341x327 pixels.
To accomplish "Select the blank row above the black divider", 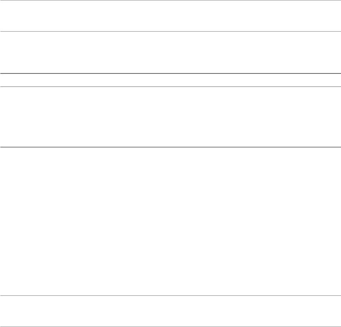I will 170,117.
